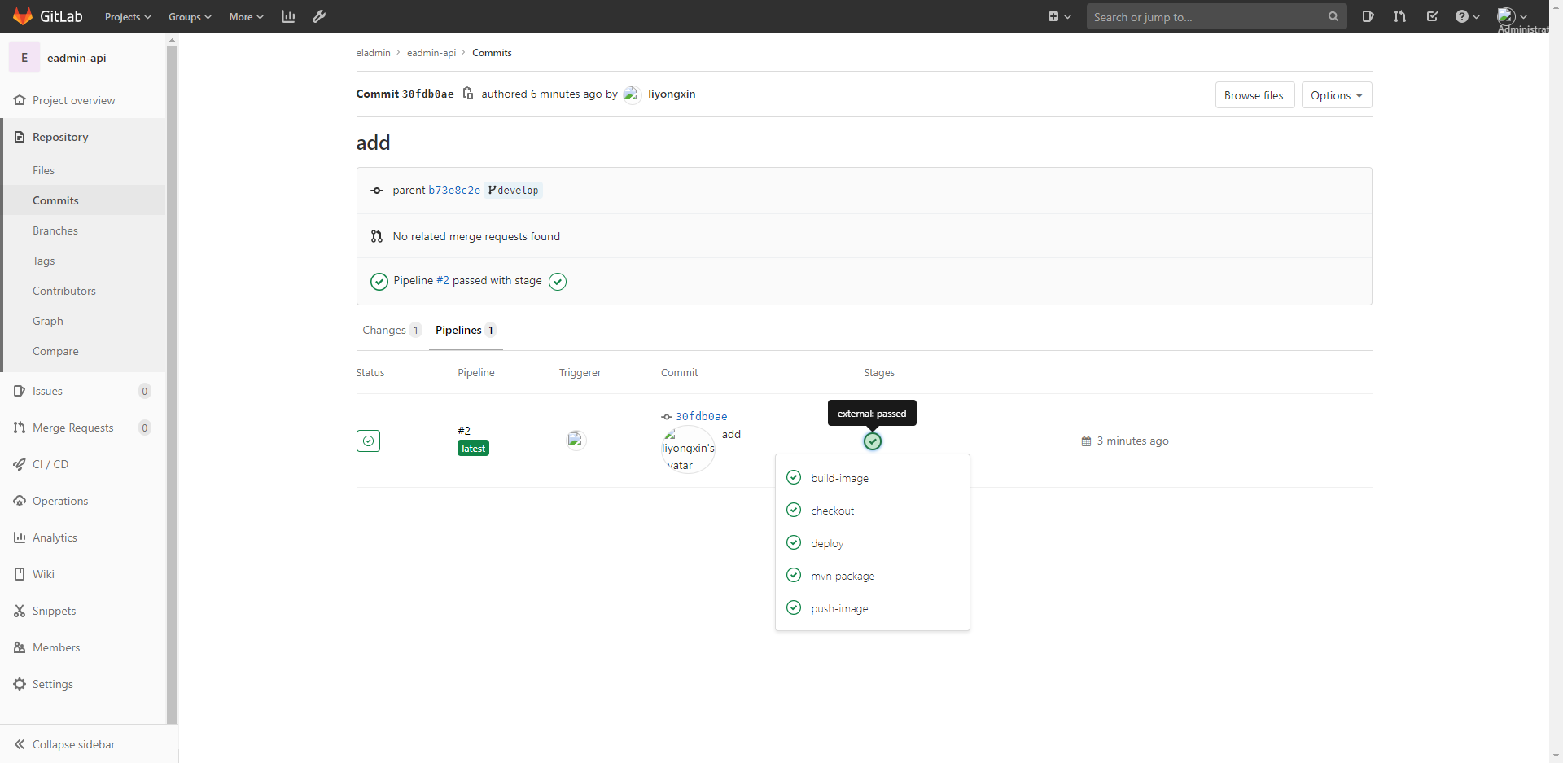Expand the Projects dropdown menu
Viewport: 1563px width, 763px height.
click(128, 16)
